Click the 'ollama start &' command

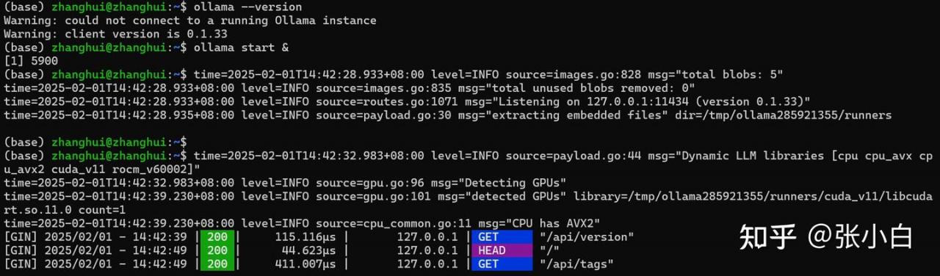point(242,48)
